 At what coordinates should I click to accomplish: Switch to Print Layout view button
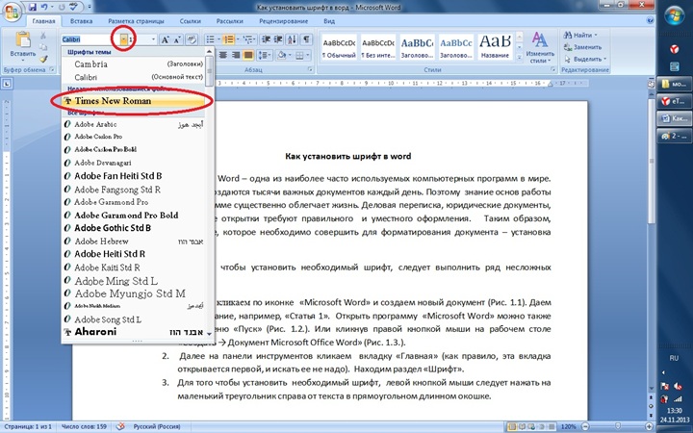pos(512,427)
